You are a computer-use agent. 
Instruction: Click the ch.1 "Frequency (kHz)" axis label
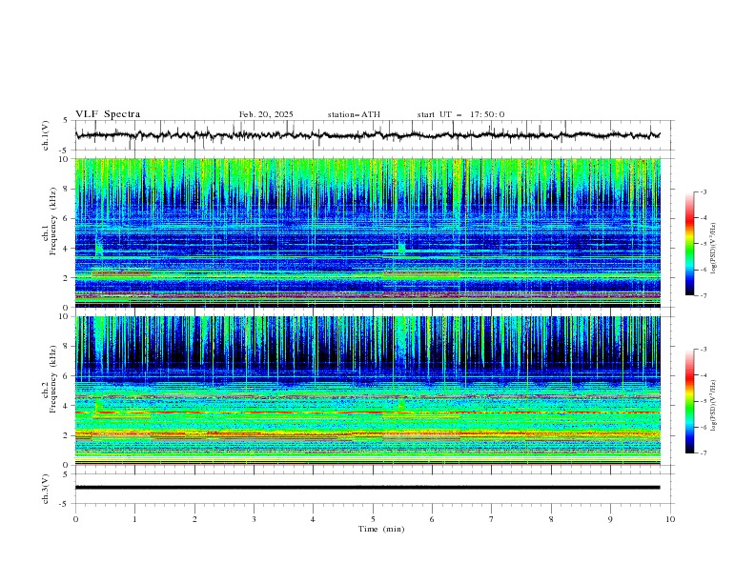pos(53,219)
